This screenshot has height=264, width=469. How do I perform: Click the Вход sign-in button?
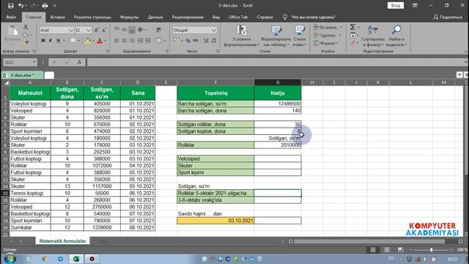pos(396,5)
